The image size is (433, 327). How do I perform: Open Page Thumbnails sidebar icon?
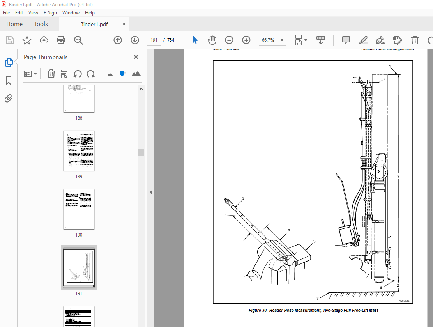coord(9,62)
